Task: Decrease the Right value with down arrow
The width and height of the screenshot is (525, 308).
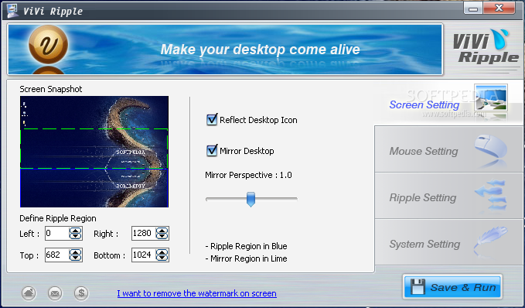Action: click(162, 236)
